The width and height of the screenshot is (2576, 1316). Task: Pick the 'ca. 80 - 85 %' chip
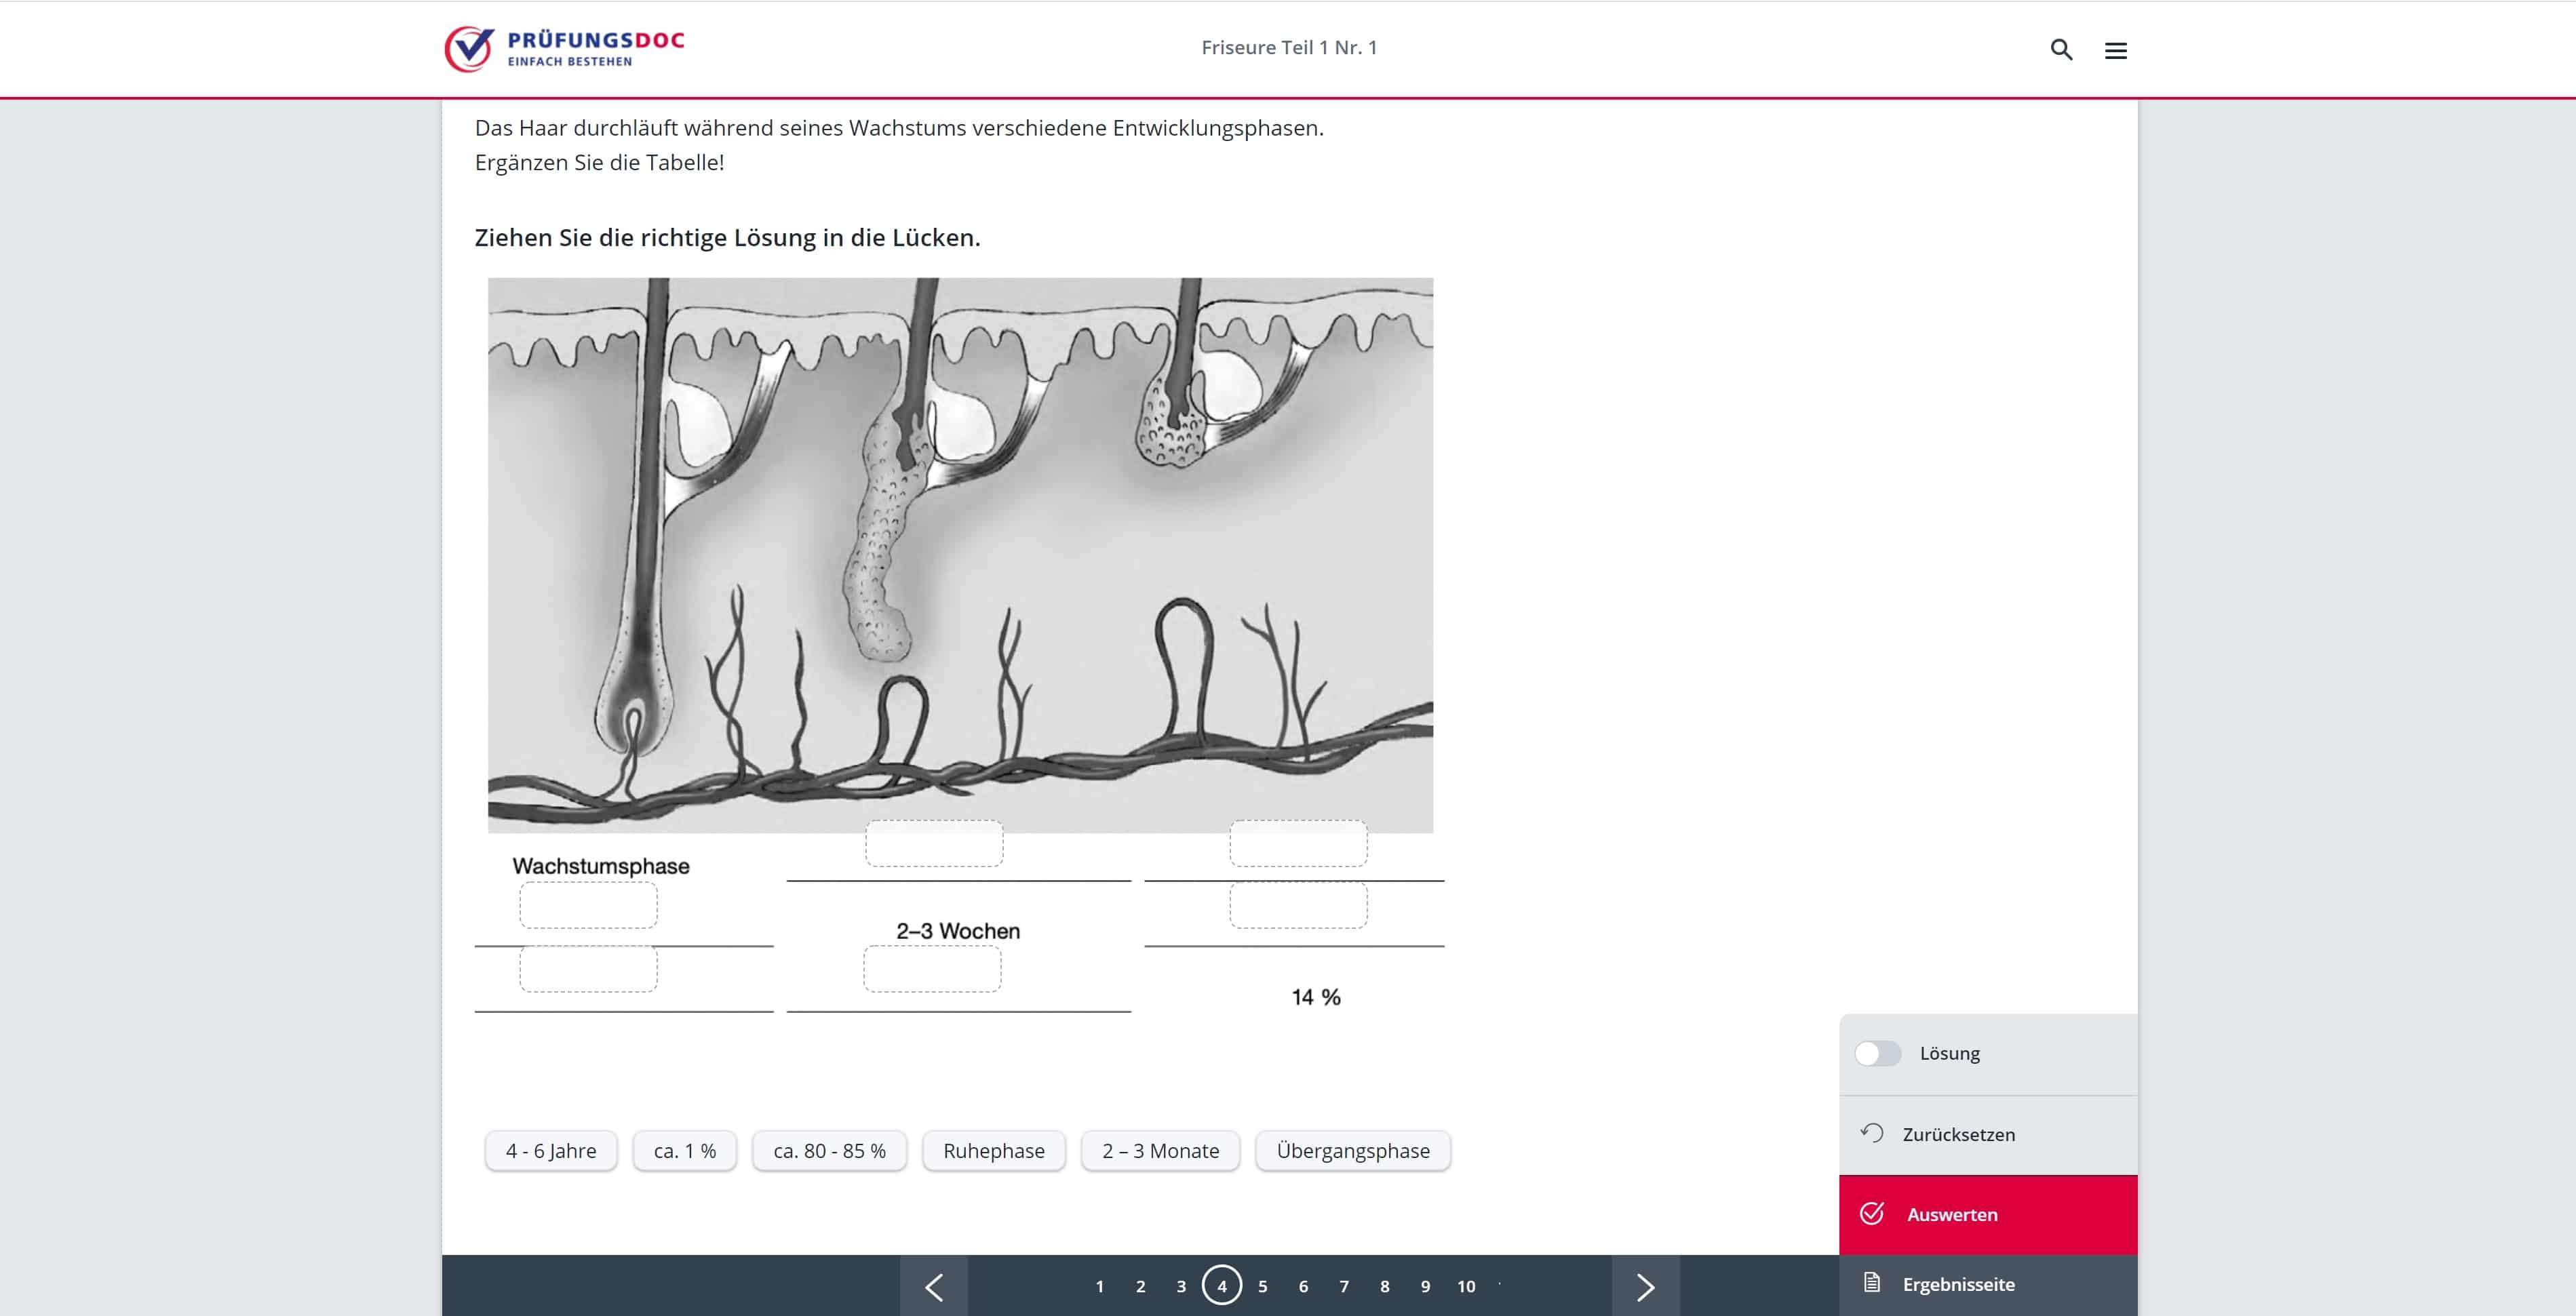[x=829, y=1151]
